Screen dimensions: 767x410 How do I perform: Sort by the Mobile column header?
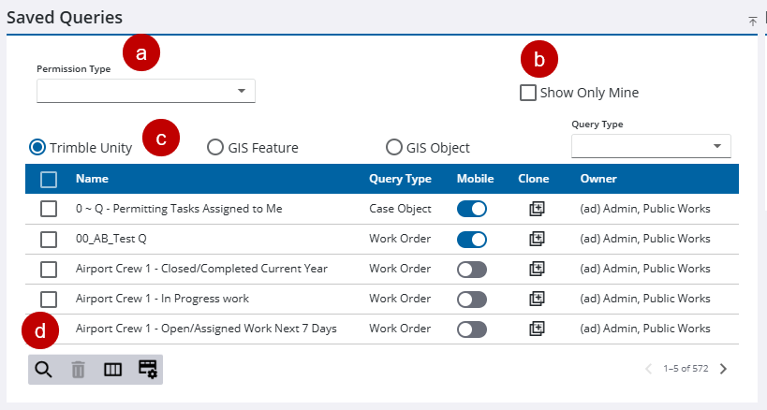475,179
